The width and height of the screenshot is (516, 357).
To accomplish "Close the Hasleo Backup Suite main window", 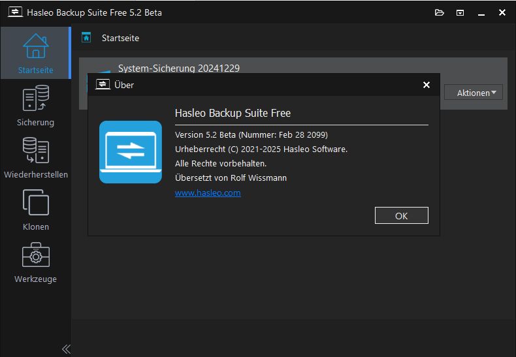I will (x=502, y=12).
